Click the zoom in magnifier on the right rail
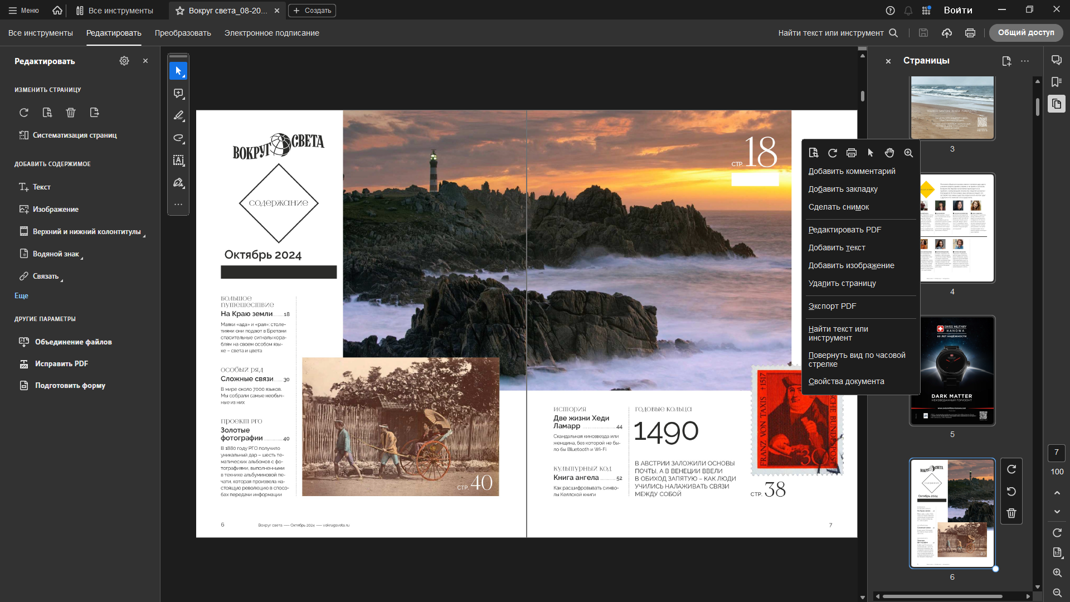Screen dimensions: 1070x602 (1057, 572)
